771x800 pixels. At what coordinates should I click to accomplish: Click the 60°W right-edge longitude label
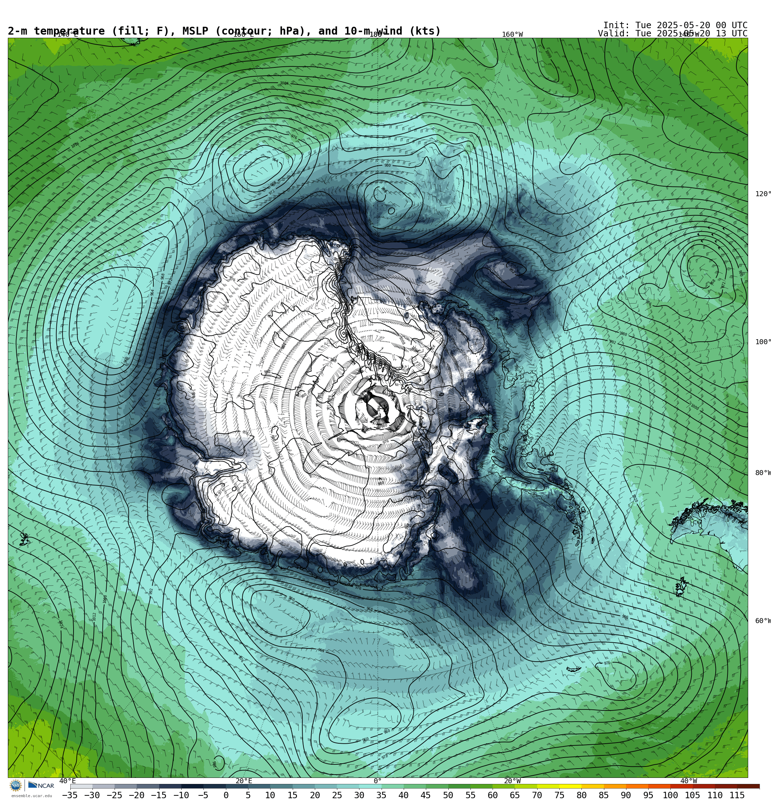click(762, 621)
